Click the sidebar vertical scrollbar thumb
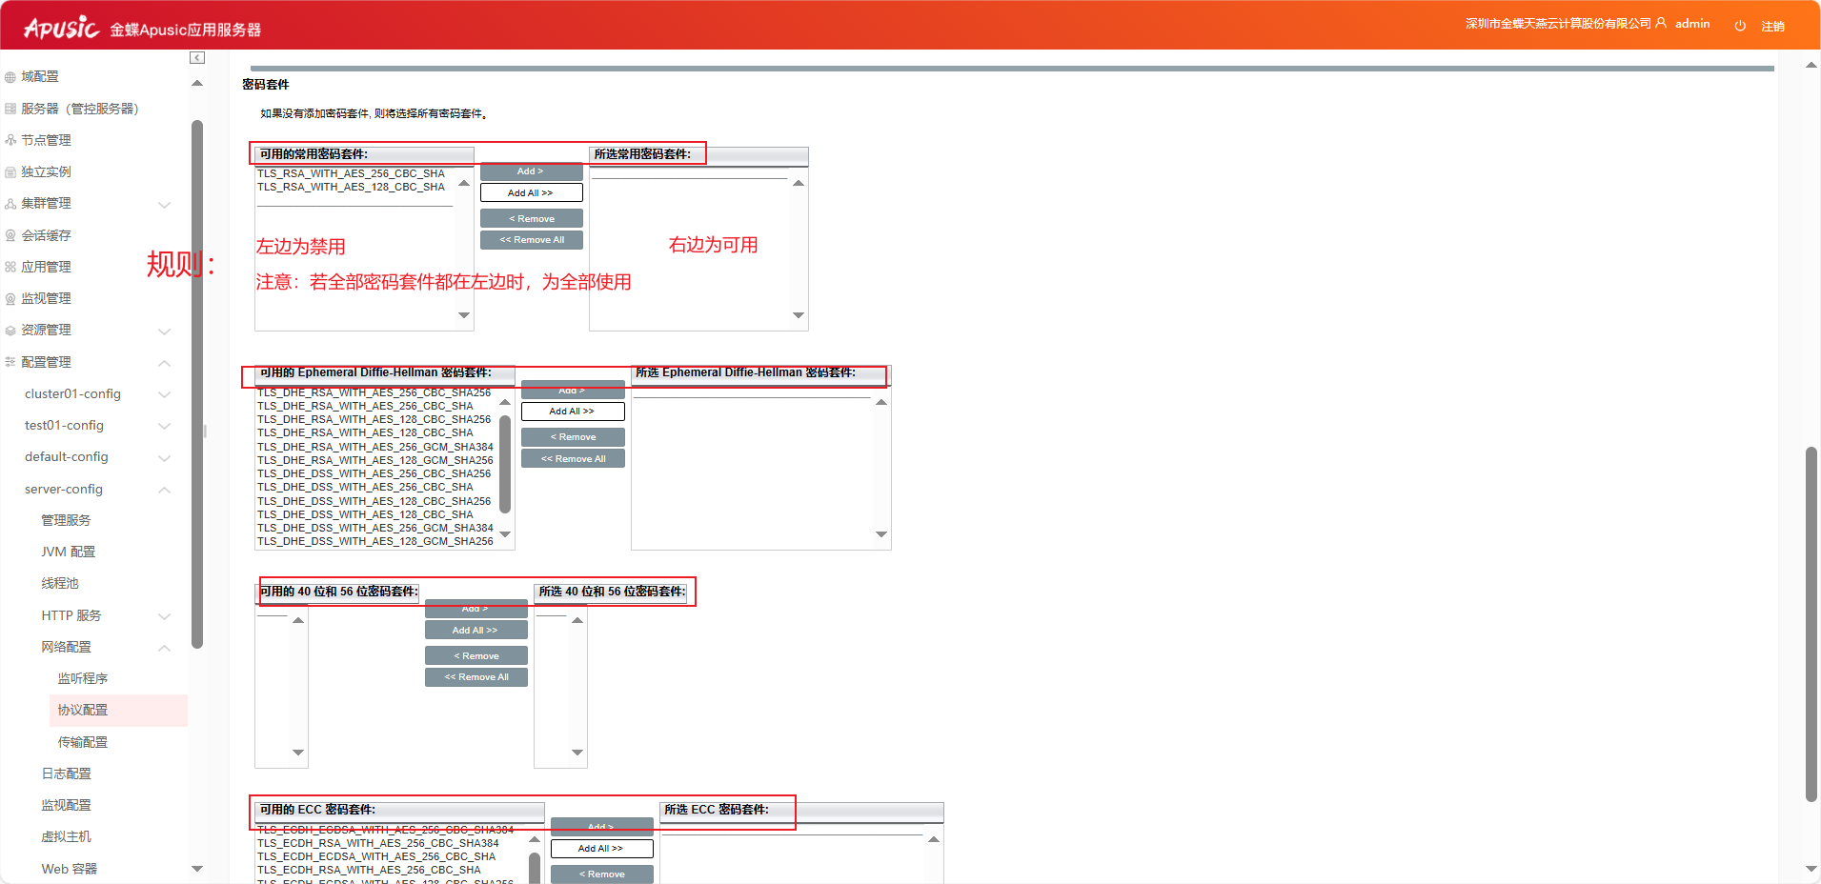This screenshot has height=884, width=1821. [x=197, y=384]
